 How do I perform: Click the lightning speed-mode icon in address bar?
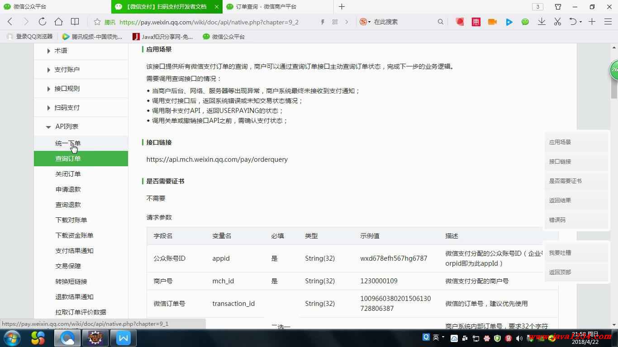click(323, 22)
